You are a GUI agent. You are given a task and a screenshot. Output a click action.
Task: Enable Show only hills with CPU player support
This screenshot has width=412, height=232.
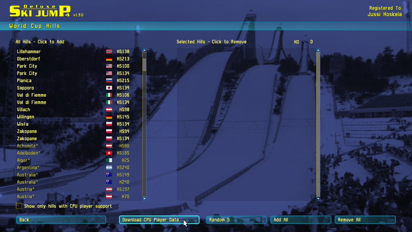(19, 206)
